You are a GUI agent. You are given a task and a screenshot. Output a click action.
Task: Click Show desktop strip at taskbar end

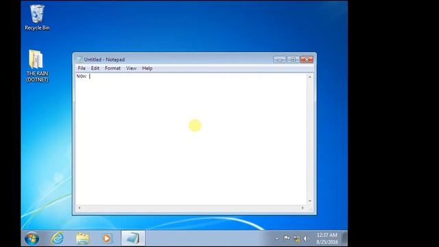345,238
